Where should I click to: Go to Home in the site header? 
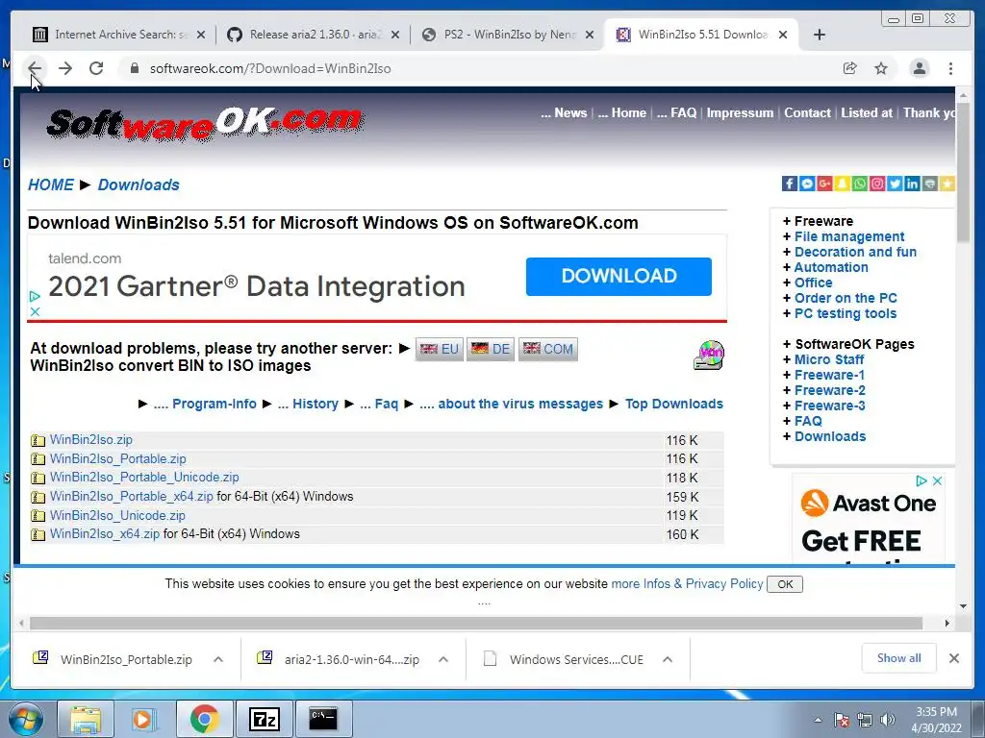click(622, 113)
